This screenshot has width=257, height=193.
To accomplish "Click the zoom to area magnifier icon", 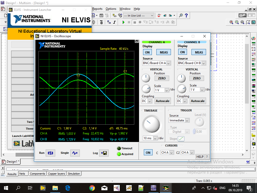I will 242,22.
